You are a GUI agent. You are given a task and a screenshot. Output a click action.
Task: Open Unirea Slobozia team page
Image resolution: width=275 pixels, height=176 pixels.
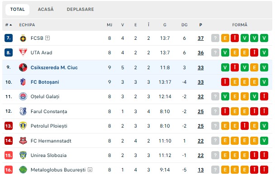(48, 155)
